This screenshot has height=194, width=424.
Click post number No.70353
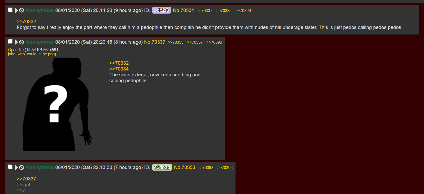pyautogui.click(x=185, y=167)
